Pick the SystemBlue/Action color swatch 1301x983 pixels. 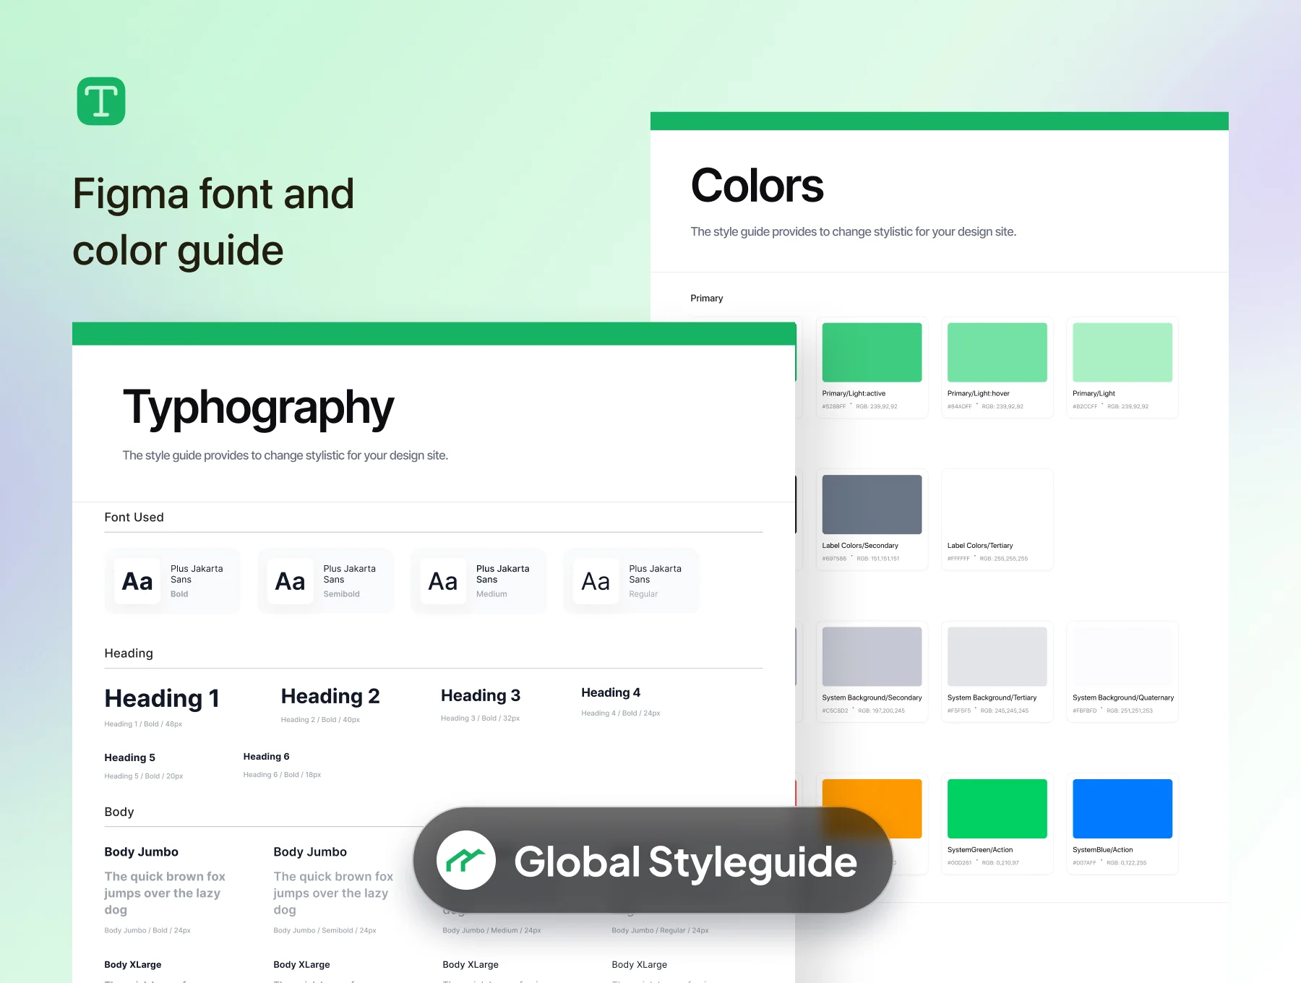pos(1122,809)
